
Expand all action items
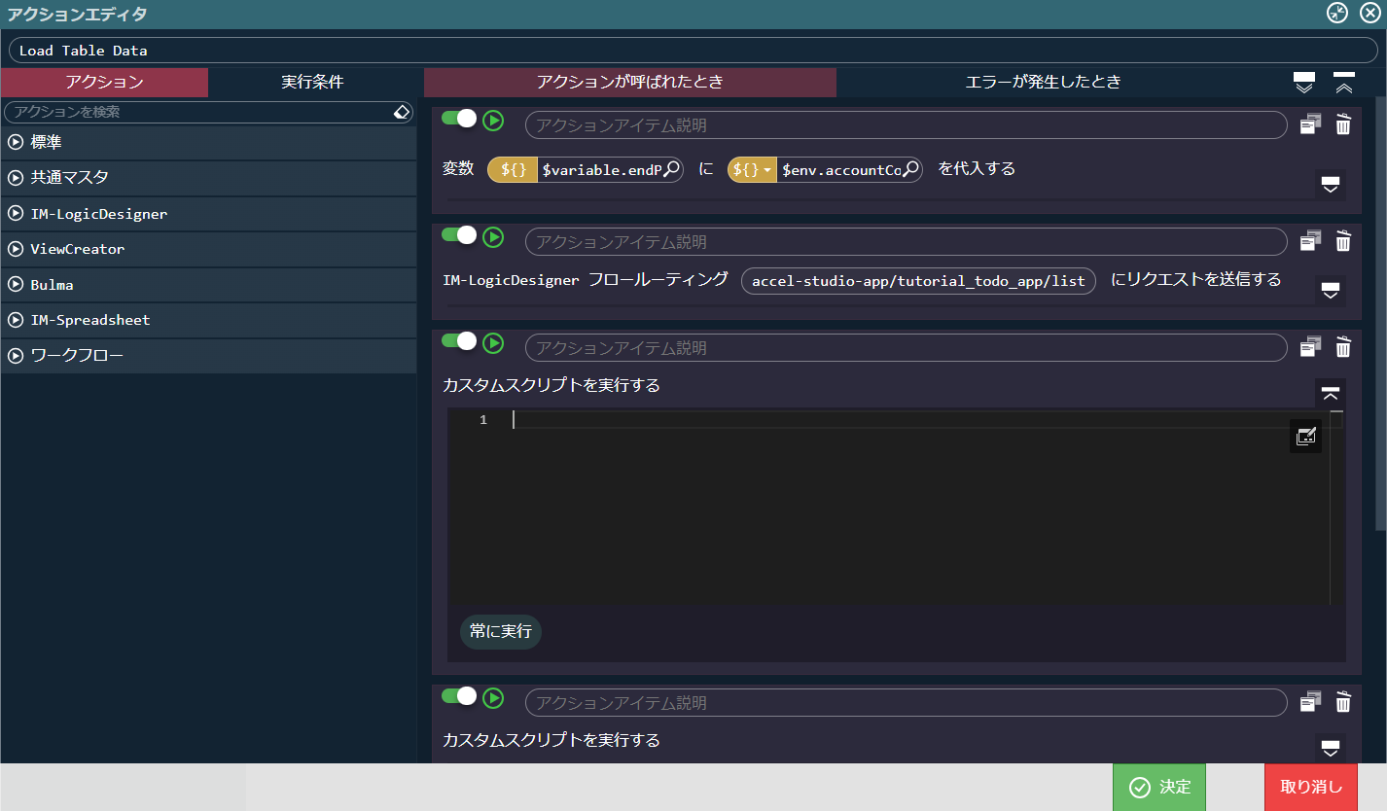pyautogui.click(x=1304, y=83)
